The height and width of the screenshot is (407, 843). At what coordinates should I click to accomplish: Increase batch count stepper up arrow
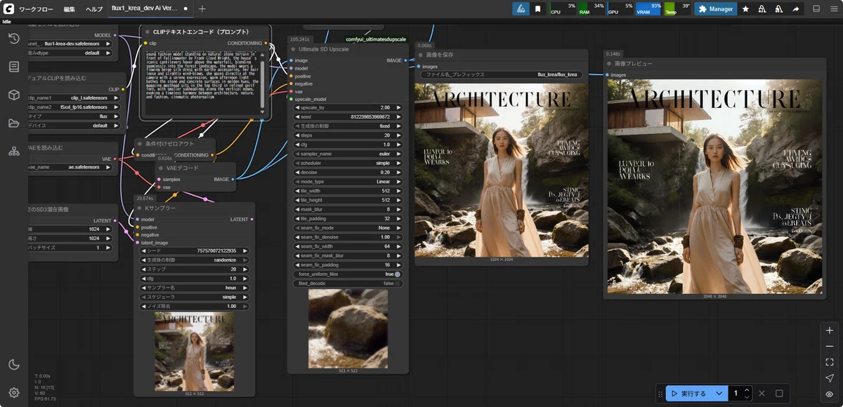pyautogui.click(x=747, y=390)
